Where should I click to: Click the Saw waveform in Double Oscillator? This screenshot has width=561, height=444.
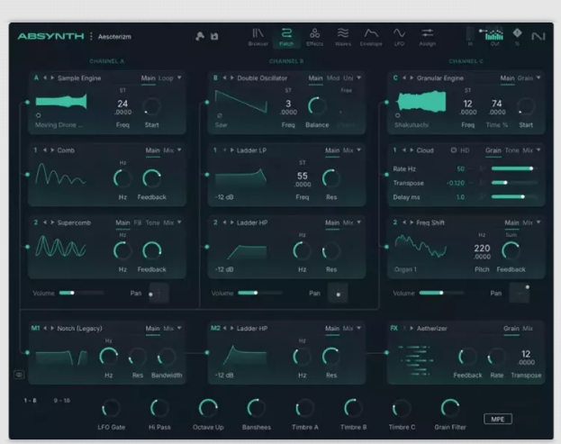241,102
